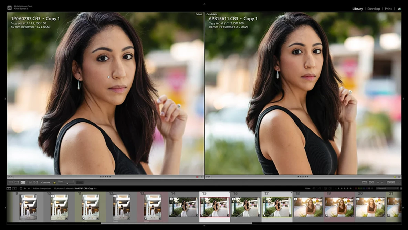
Task: Select filmstrip thumbnail 11
Action: tap(90, 207)
